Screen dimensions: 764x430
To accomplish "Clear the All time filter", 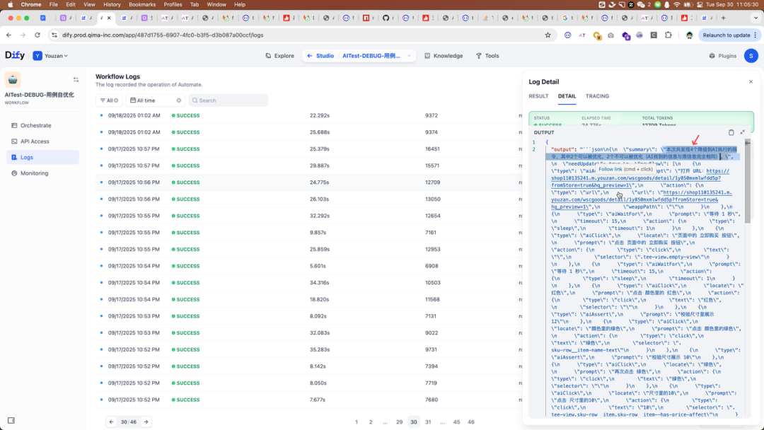I will (x=179, y=100).
